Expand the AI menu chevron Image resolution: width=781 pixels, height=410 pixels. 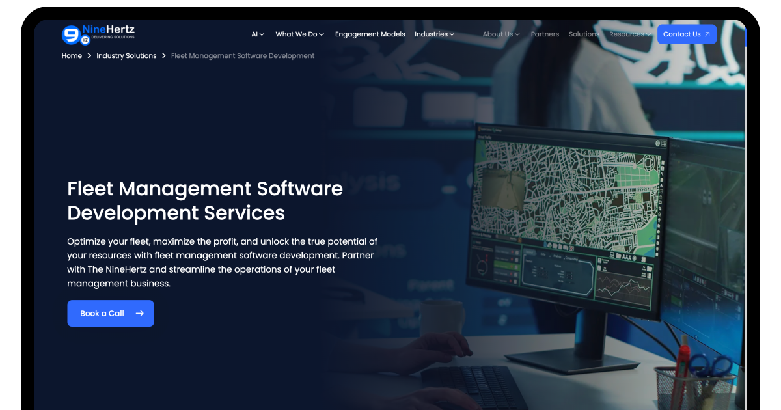pos(262,34)
